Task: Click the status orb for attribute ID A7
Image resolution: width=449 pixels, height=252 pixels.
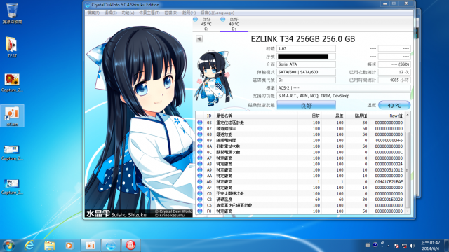Action: pos(200,158)
